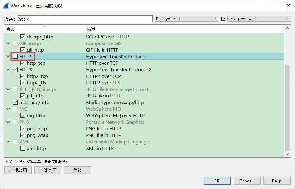The image size is (295, 189).
Task: Select eXtensible Markup Language description
Action: pyautogui.click(x=118, y=142)
